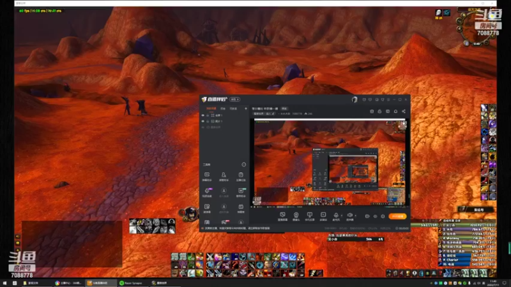The image size is (511, 287).
Task: Switch to Razer Synapse on the taskbar
Action: coord(132,283)
